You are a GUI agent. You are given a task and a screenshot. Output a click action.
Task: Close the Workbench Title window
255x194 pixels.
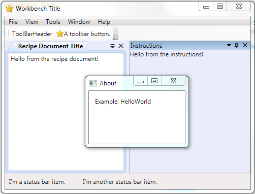(239, 7)
